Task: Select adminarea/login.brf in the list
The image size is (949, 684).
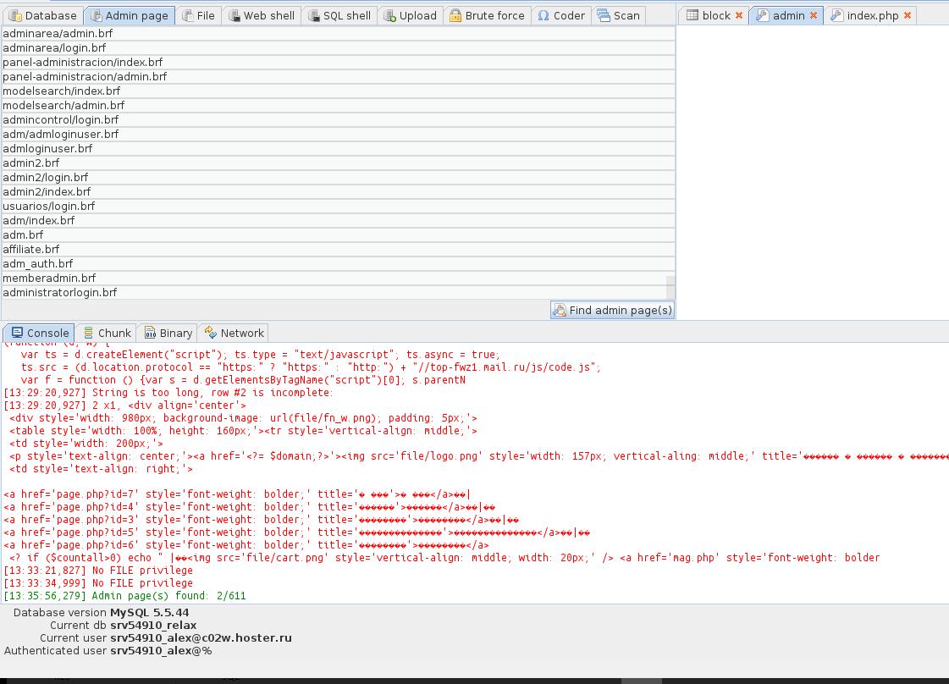Action: click(54, 47)
